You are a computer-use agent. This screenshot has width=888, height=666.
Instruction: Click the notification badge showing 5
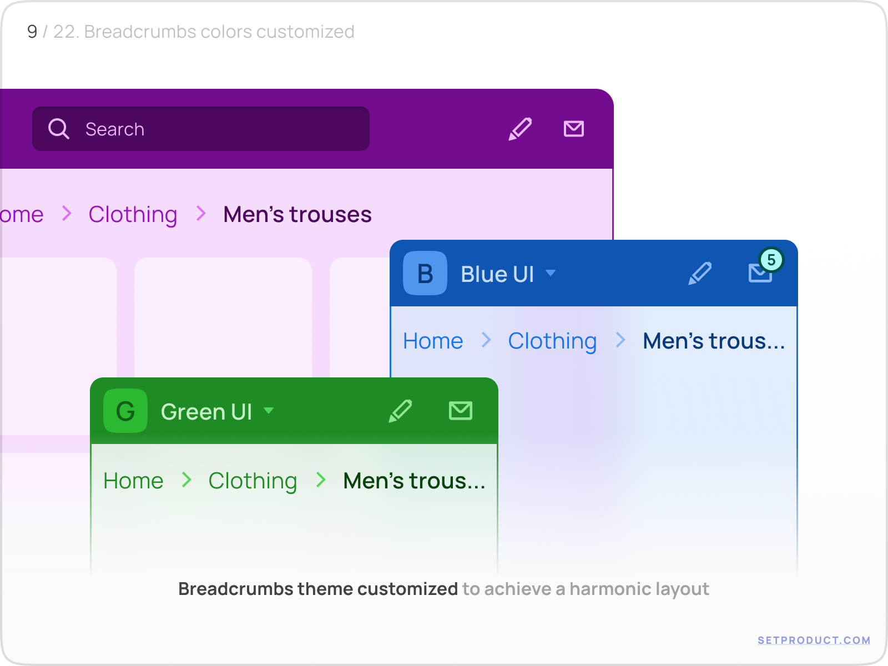tap(771, 260)
